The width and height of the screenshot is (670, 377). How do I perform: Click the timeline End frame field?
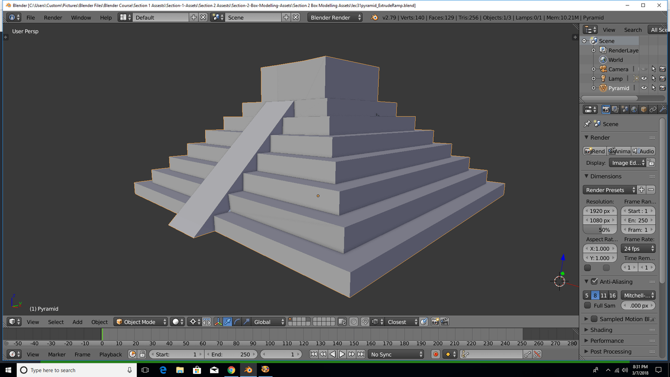click(x=231, y=354)
